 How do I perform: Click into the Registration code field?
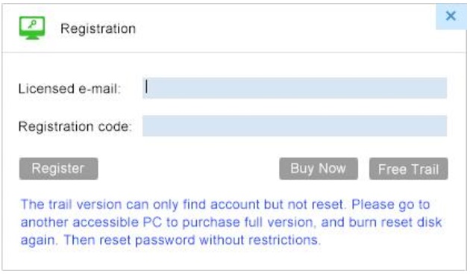295,125
